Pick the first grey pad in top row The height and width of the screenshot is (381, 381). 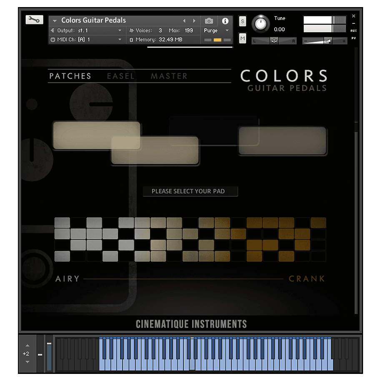[62, 223]
